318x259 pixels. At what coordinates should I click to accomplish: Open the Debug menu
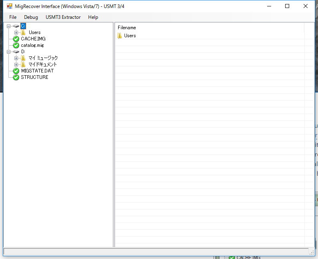coord(31,17)
